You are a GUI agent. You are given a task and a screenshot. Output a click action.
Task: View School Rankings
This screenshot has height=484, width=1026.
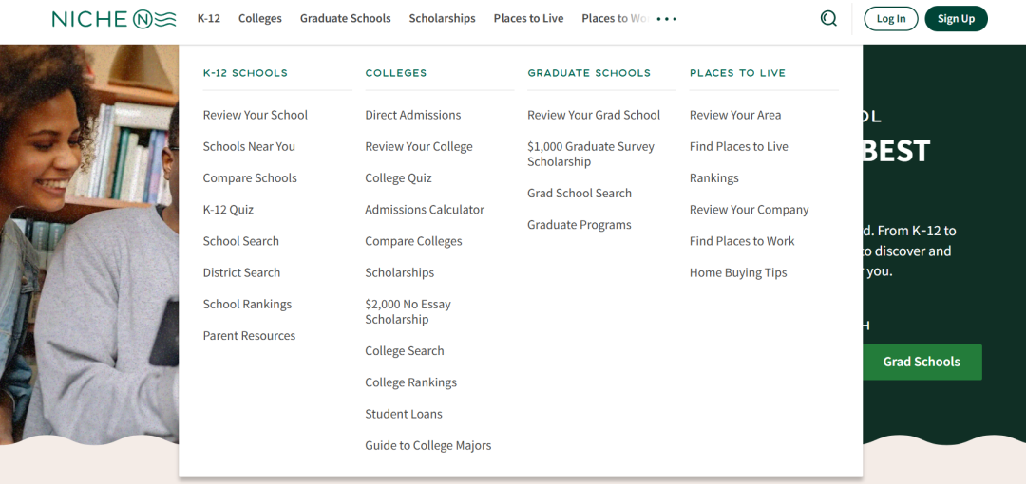pos(247,304)
